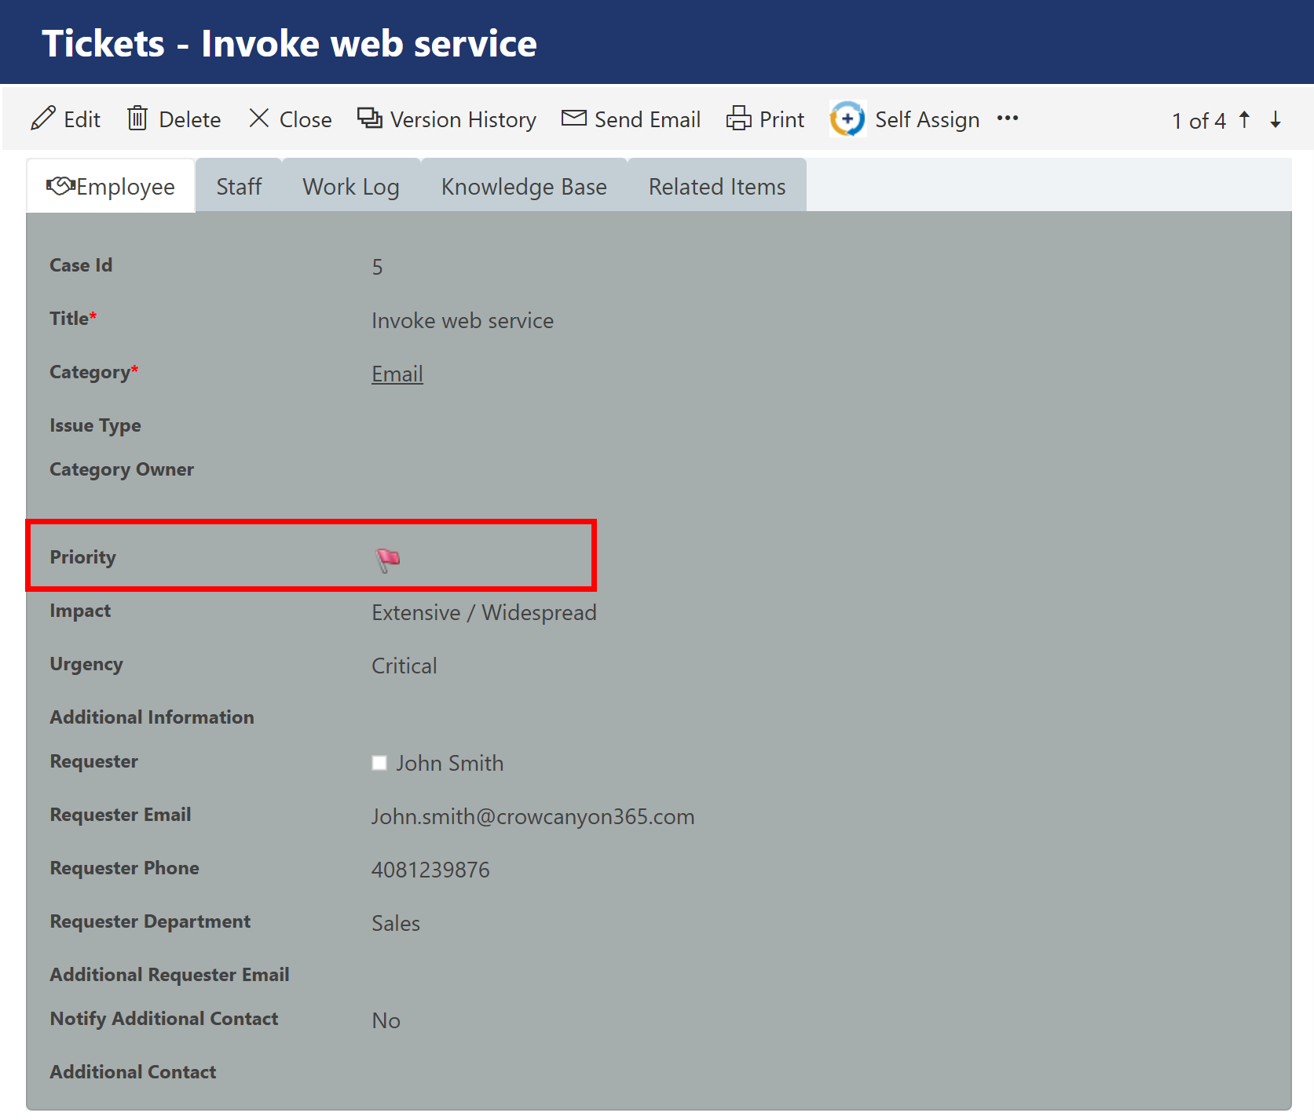Viewport: 1314px width, 1120px height.
Task: Click the red Priority flag icon
Action: [x=387, y=560]
